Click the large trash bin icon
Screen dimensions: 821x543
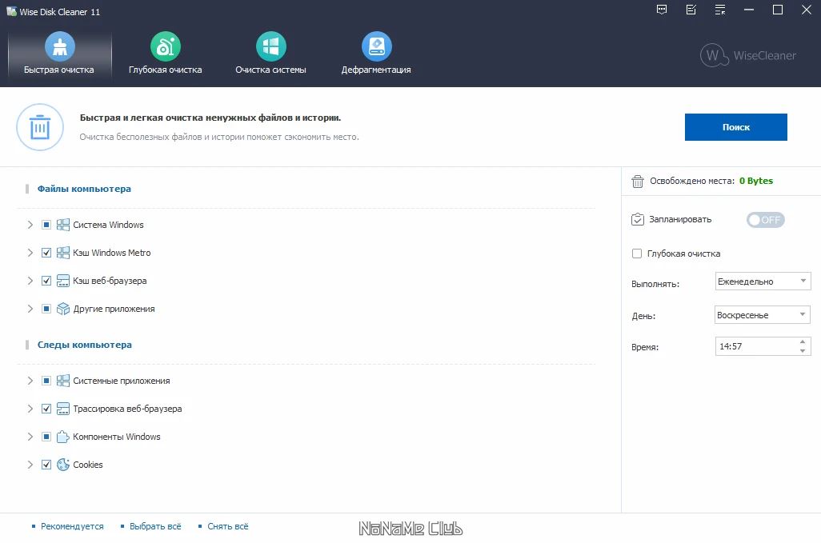click(40, 127)
